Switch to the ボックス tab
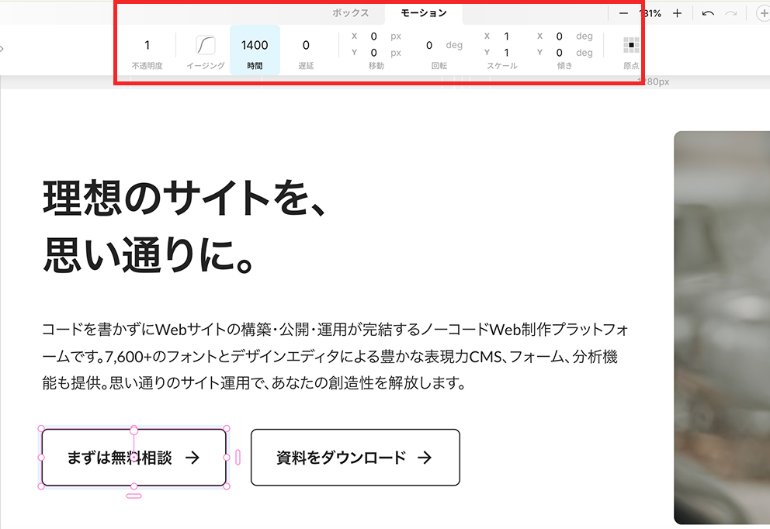 point(350,13)
